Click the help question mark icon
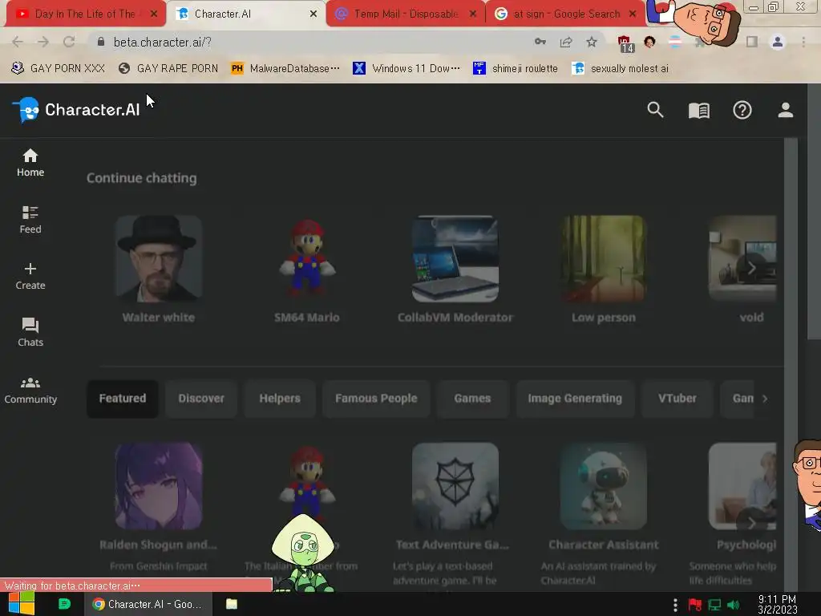Screen dimensions: 821x616 pos(742,110)
